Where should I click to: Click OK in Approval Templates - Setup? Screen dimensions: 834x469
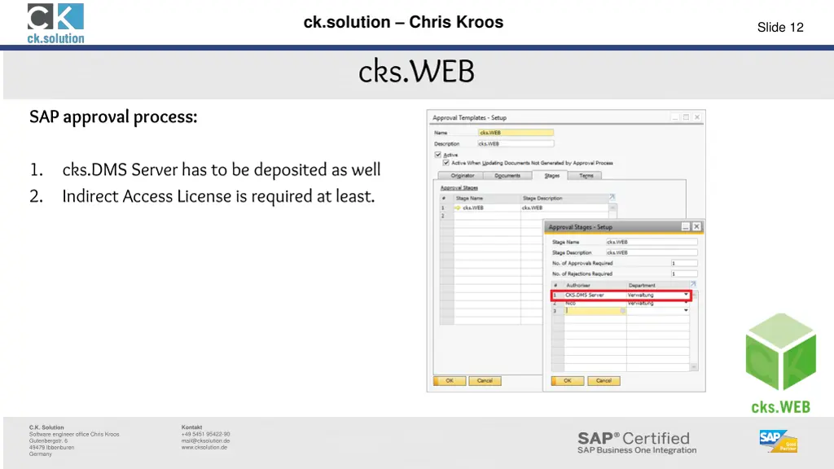450,381
